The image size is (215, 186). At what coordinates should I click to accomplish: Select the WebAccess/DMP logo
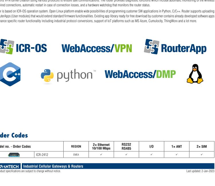[141, 74]
